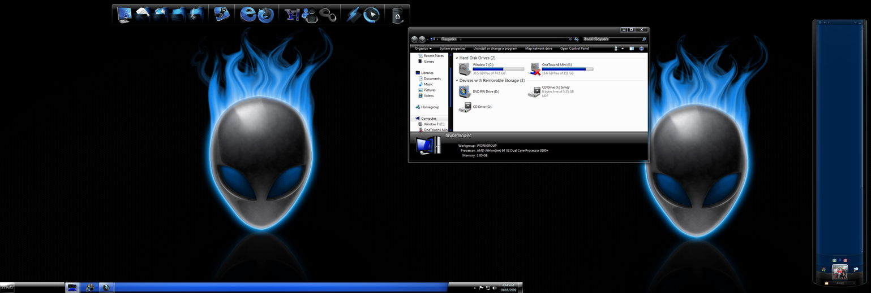Open Windows Live Messenger dock icon
This screenshot has height=293, width=871.
(x=310, y=15)
